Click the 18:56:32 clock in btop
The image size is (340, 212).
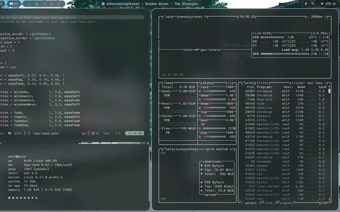(x=247, y=17)
